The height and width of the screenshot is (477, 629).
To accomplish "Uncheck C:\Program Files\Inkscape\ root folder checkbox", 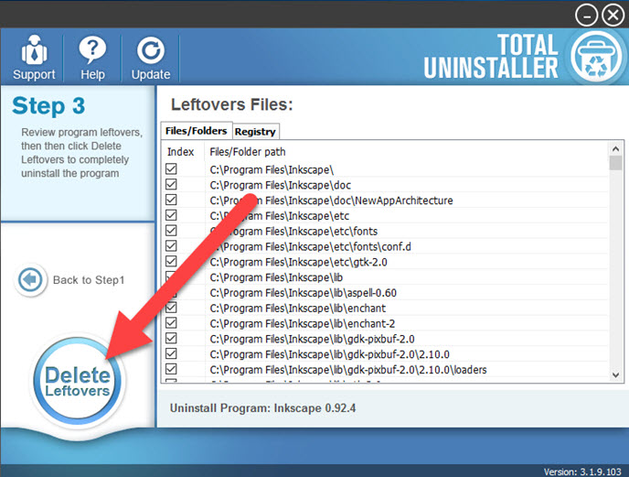I will click(171, 168).
